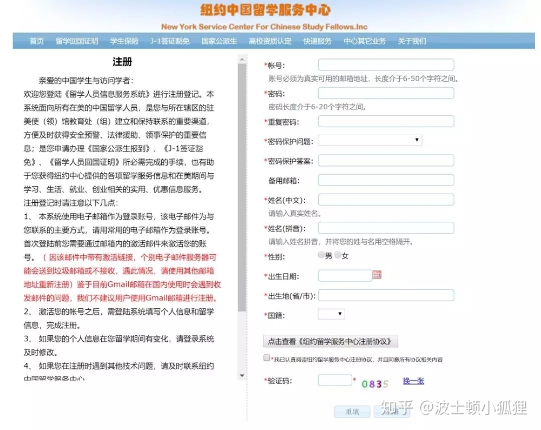Select the 男 gender radio button
Image resolution: width=541 pixels, height=430 pixels.
tap(321, 255)
